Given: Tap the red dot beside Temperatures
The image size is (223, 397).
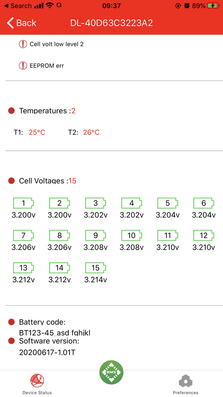Looking at the screenshot, I should (x=11, y=111).
